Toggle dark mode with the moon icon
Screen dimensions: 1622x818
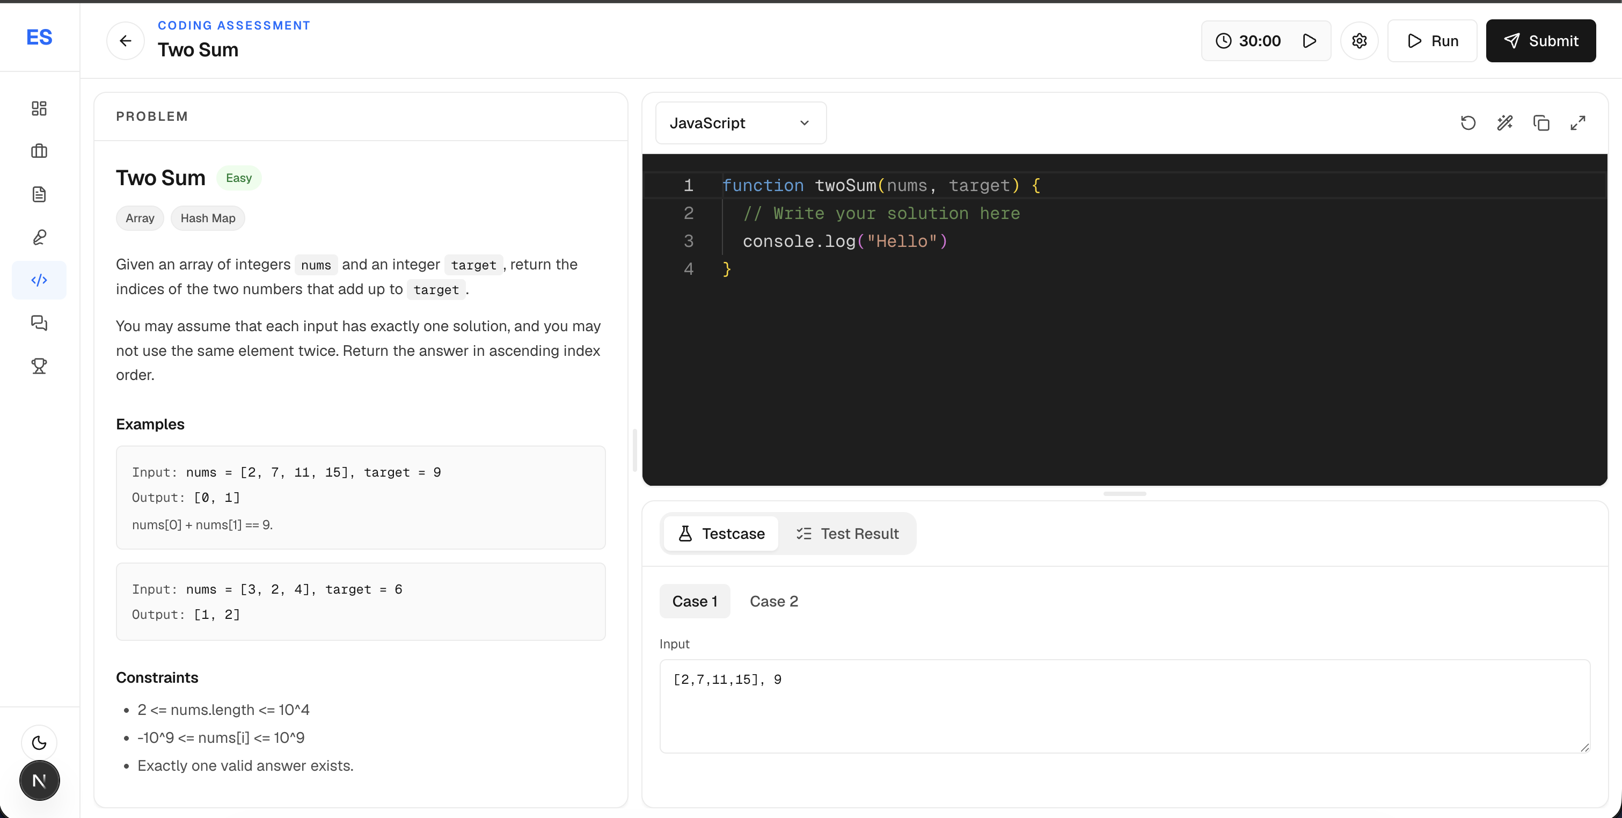(x=39, y=742)
